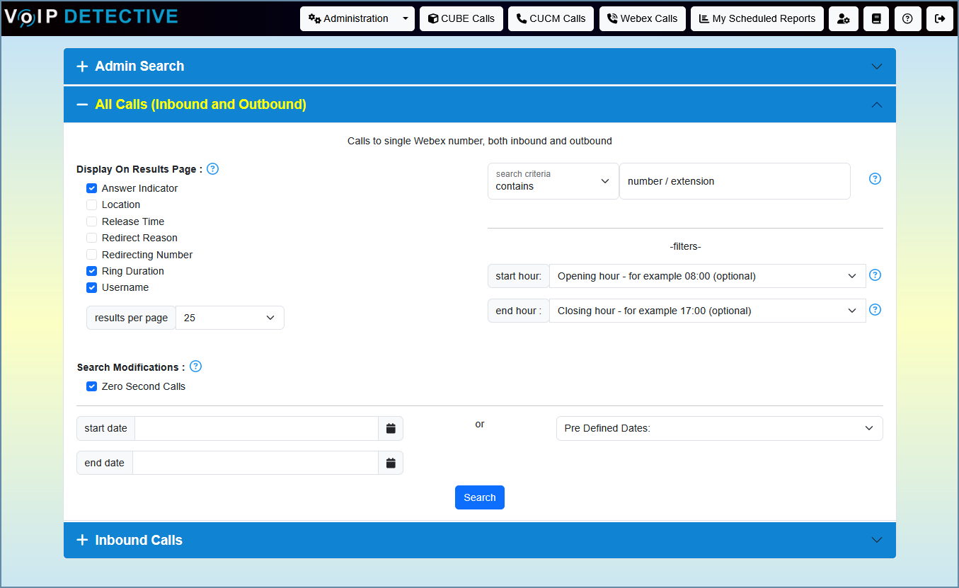The height and width of the screenshot is (588, 959).
Task: Enable the Release Time checkbox
Action: click(91, 221)
